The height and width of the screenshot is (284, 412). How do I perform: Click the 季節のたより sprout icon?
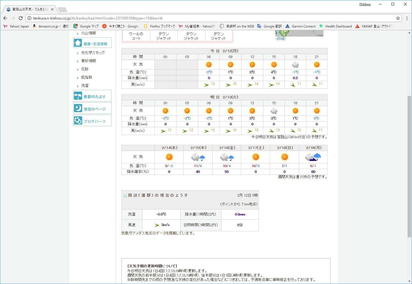pos(78,96)
